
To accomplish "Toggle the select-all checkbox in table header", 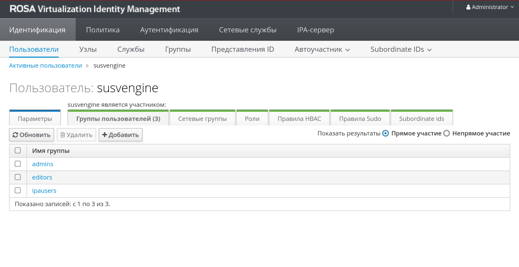I will click(x=18, y=151).
